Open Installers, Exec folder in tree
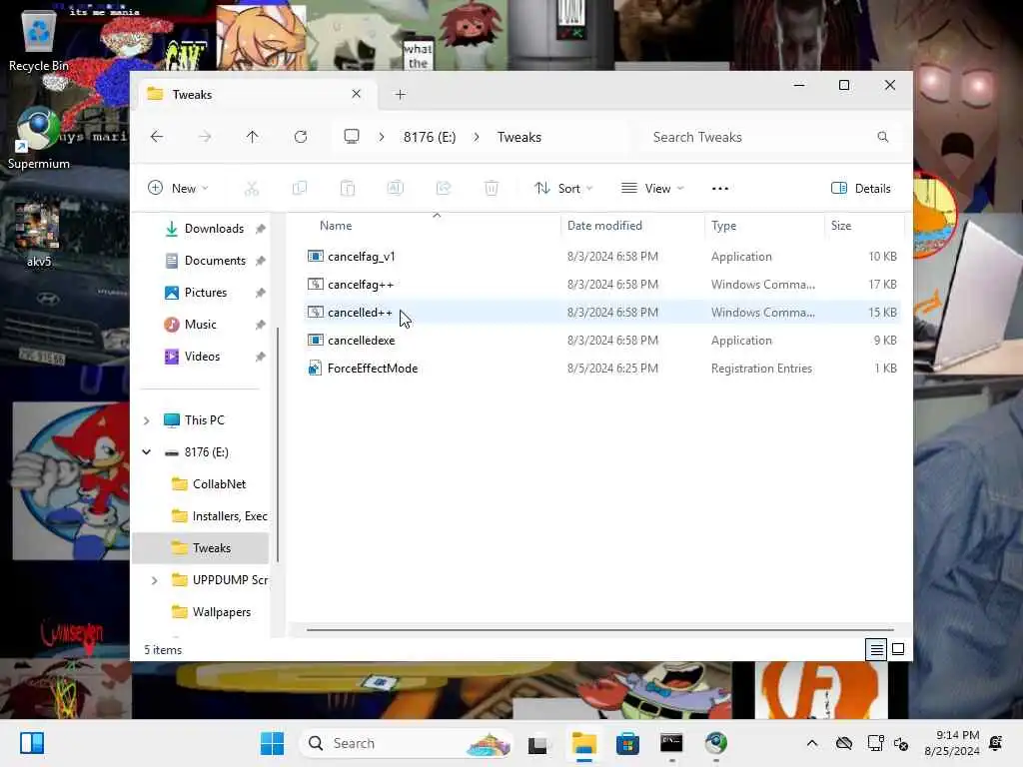 pos(229,516)
